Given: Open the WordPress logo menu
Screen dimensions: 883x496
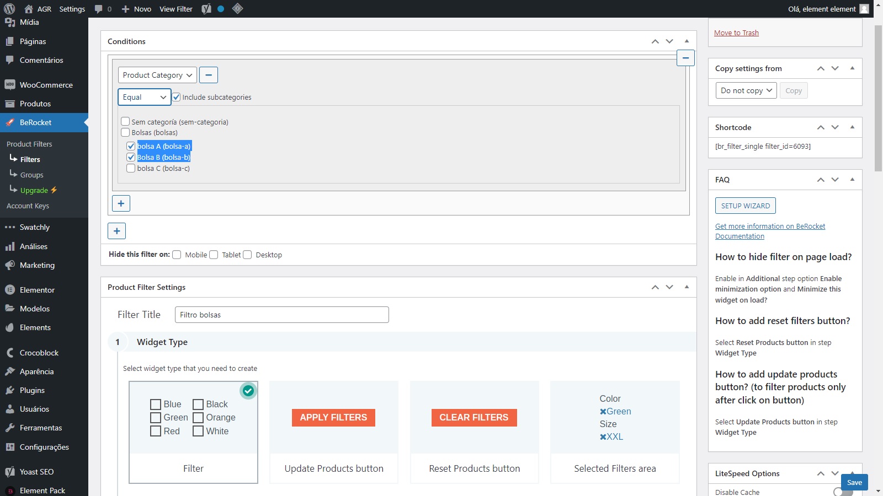Looking at the screenshot, I should [x=9, y=9].
